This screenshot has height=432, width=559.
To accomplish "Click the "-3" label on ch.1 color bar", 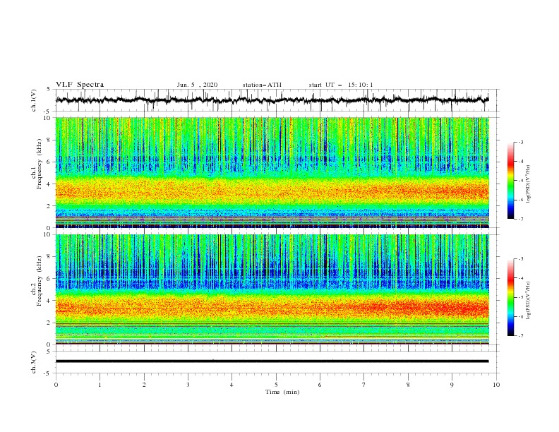I will pos(520,142).
